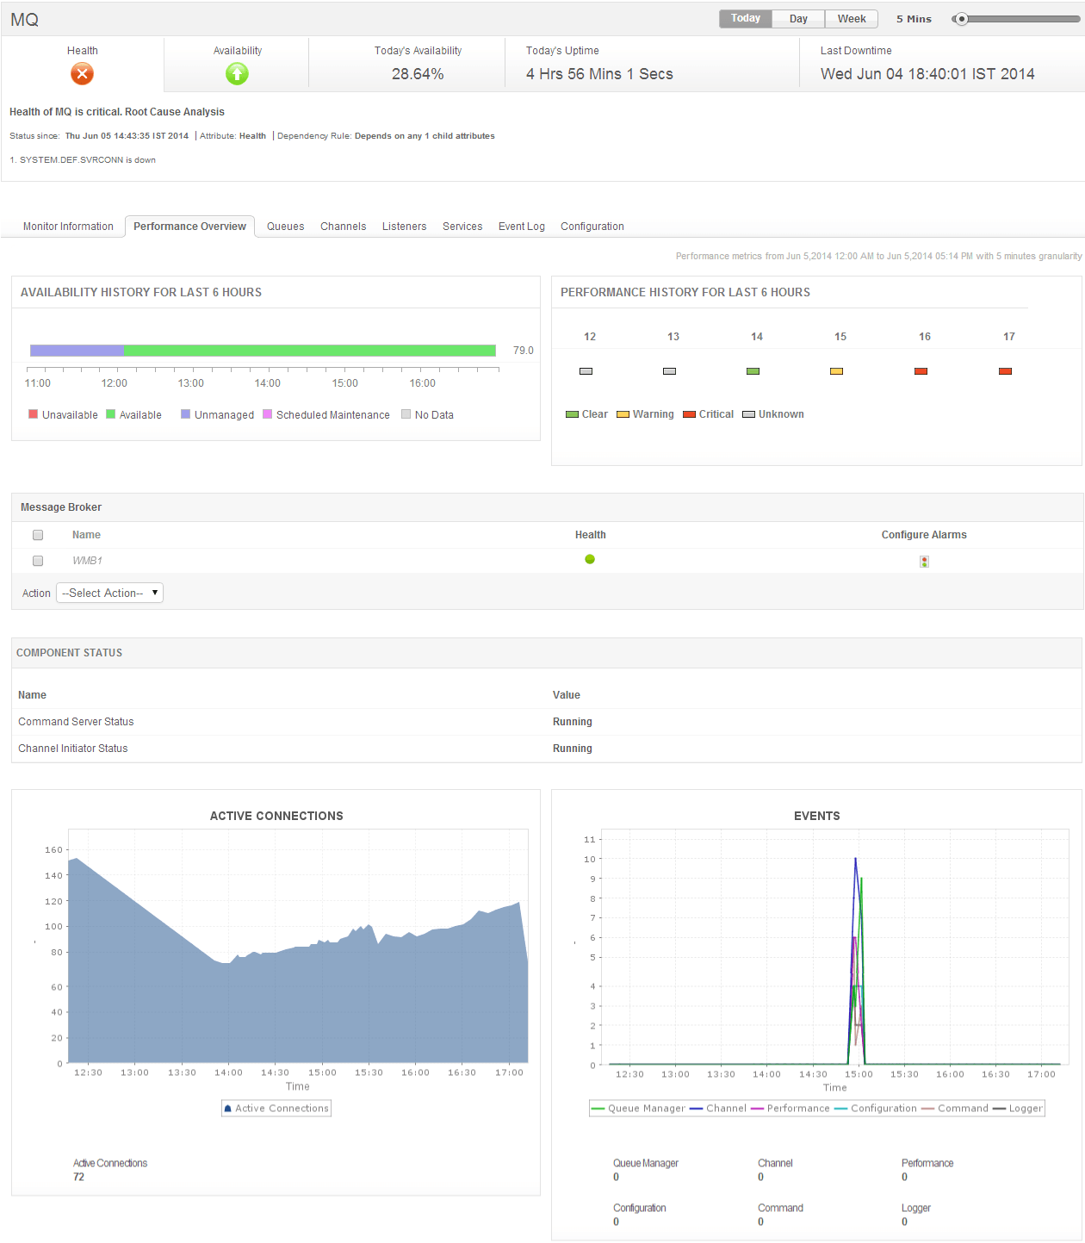
Task: Click the Available legend swatch
Action: point(110,414)
